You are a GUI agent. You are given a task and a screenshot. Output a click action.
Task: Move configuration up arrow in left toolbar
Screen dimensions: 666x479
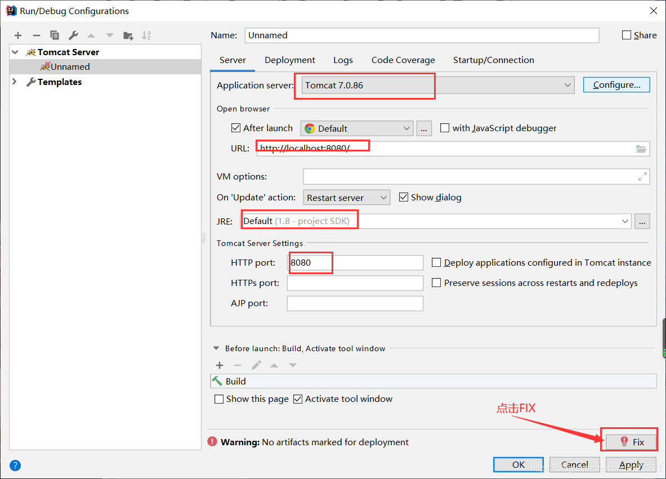91,35
